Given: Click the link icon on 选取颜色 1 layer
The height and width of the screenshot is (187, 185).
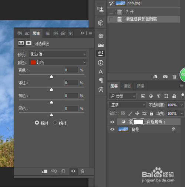Looking at the screenshot, I should pos(131,122).
